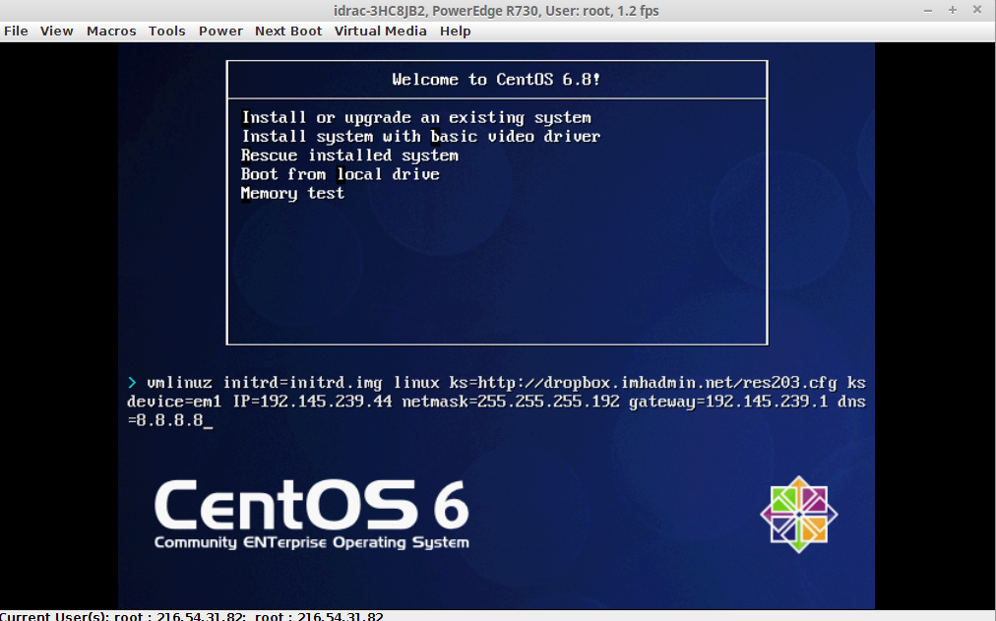The width and height of the screenshot is (996, 621).
Task: Choose 'Rescue installed system' boot option
Action: click(349, 155)
